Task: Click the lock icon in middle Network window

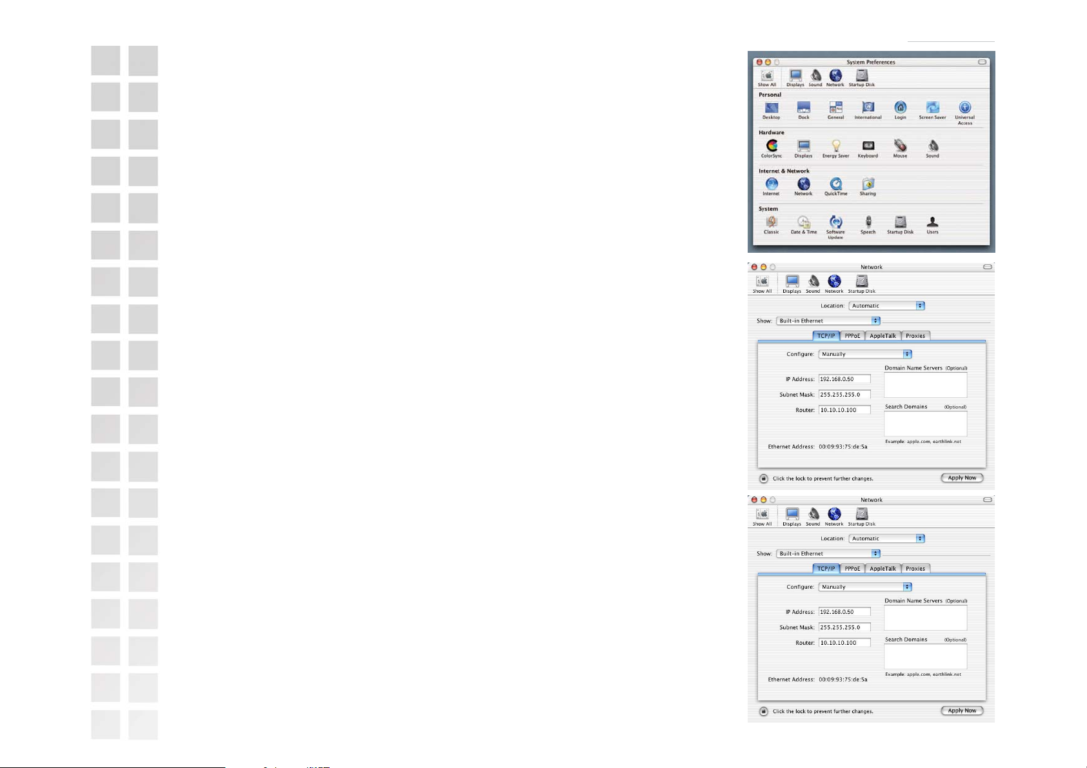Action: pos(764,478)
